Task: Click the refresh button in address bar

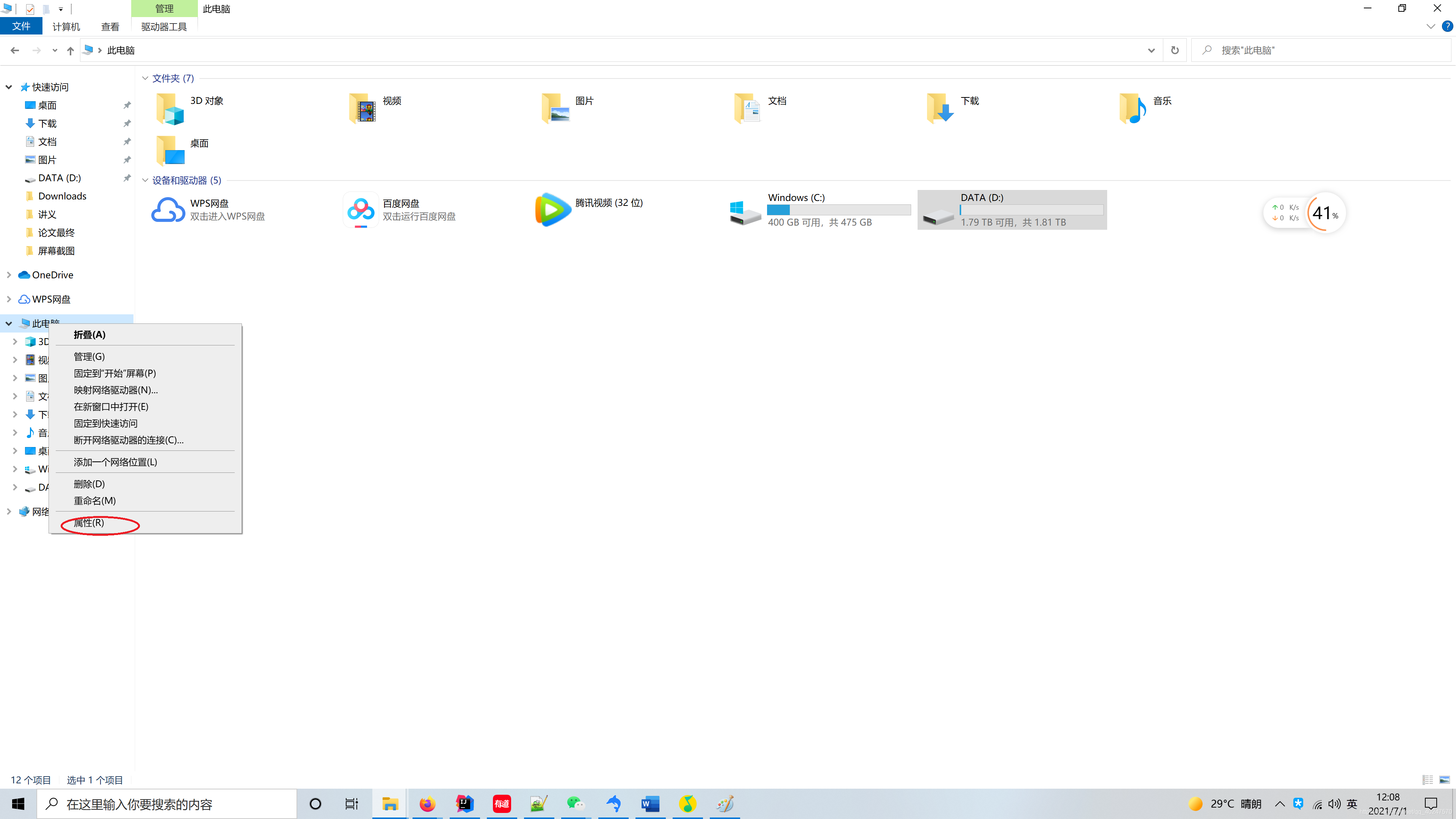Action: coord(1175,50)
